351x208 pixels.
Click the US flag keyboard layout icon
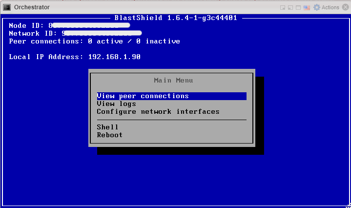(307, 7)
